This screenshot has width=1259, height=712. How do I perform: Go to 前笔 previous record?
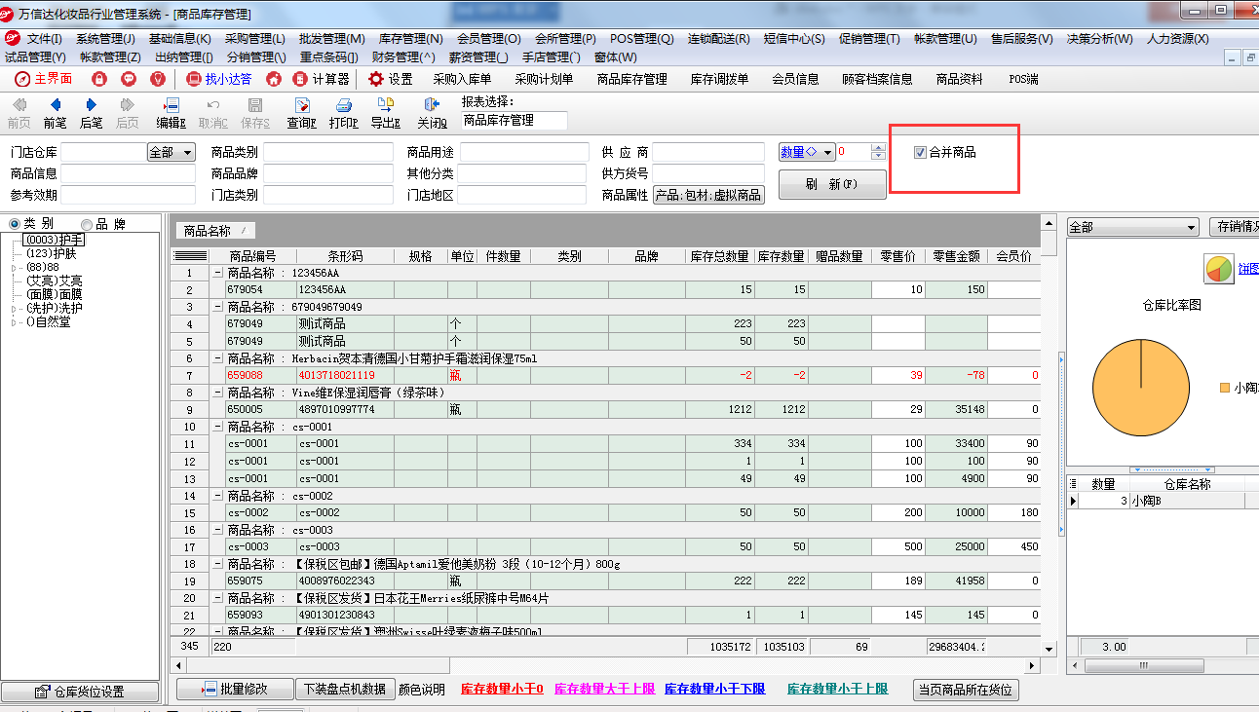coord(55,113)
